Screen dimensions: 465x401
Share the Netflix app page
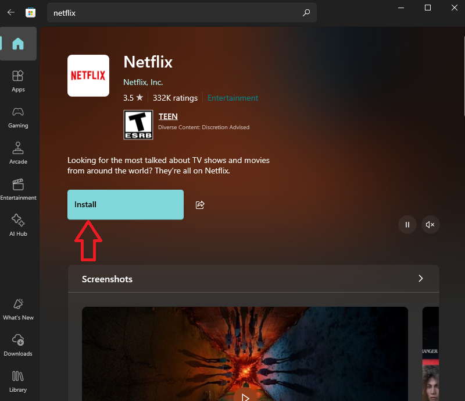pos(200,205)
